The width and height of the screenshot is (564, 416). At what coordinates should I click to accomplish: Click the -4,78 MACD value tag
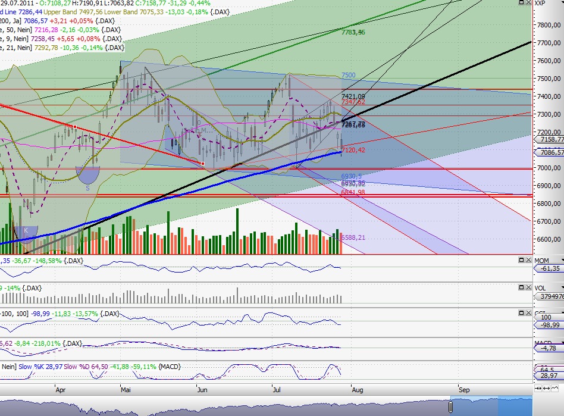click(x=550, y=348)
